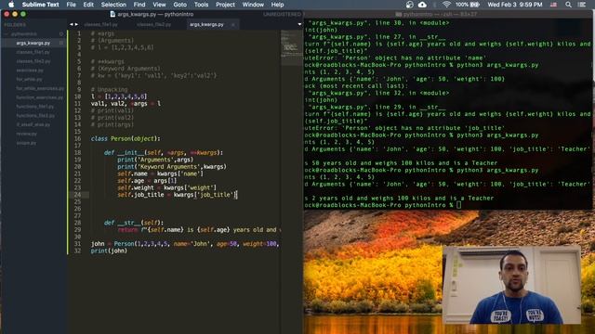Open the Notification Center list icon
595x334 pixels.
[x=582, y=5]
